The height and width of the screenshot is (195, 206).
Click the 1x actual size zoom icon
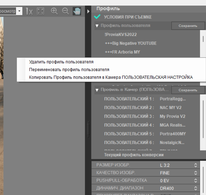coord(29,11)
